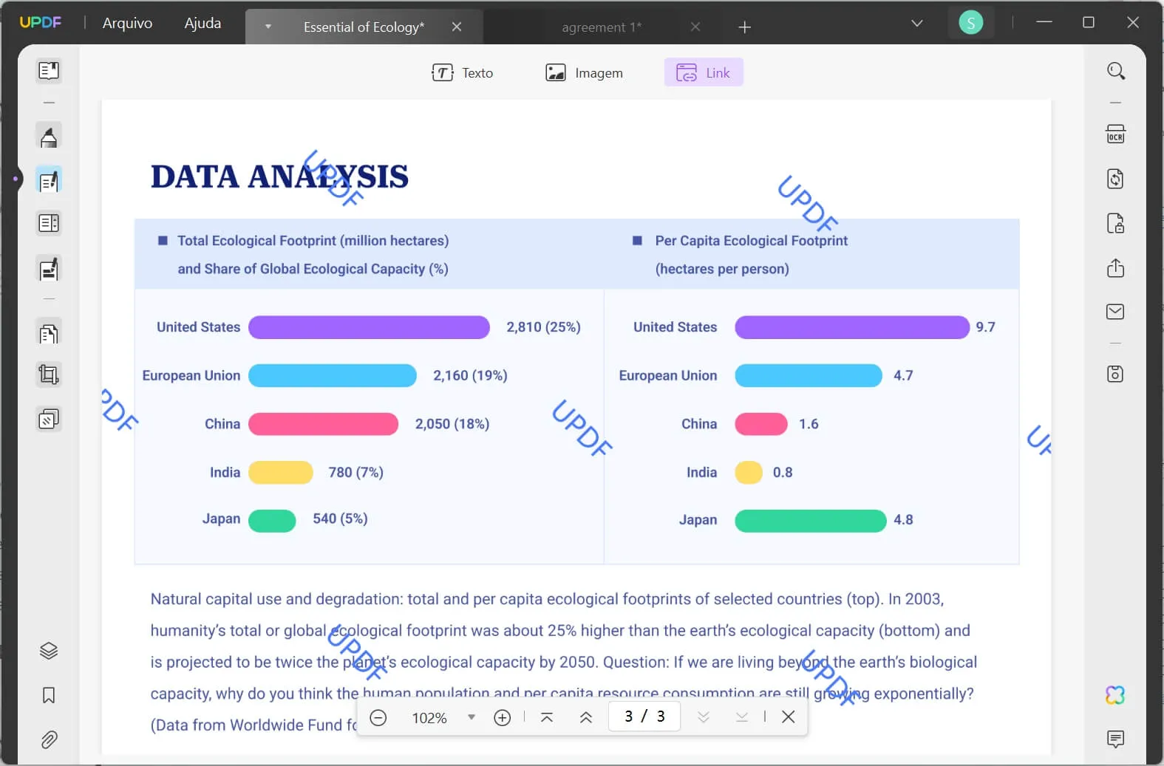This screenshot has height=766, width=1164.
Task: Click the text '2,160 (19%)'
Action: tap(470, 375)
